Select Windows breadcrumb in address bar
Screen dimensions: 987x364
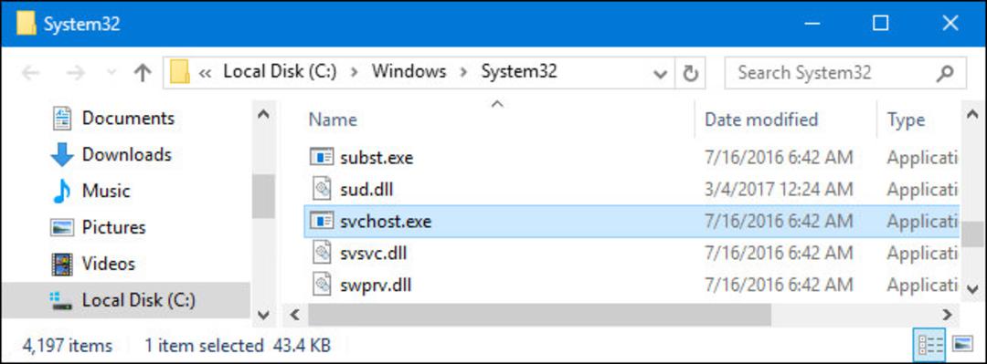409,72
